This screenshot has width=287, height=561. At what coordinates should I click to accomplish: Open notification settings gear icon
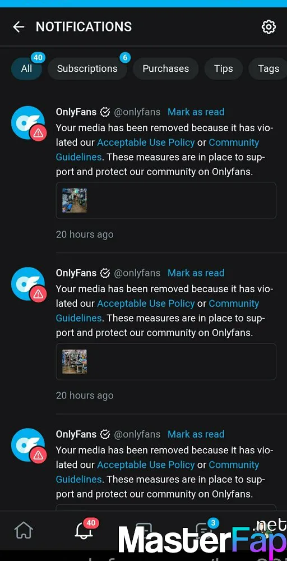pyautogui.click(x=269, y=27)
